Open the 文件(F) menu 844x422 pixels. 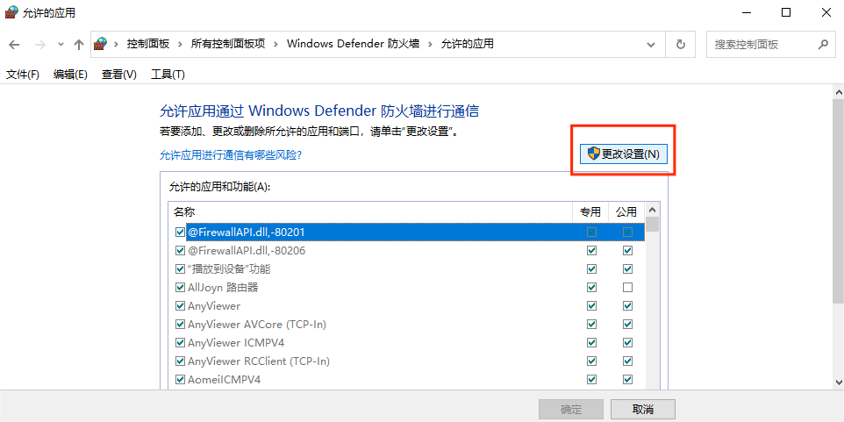[23, 75]
